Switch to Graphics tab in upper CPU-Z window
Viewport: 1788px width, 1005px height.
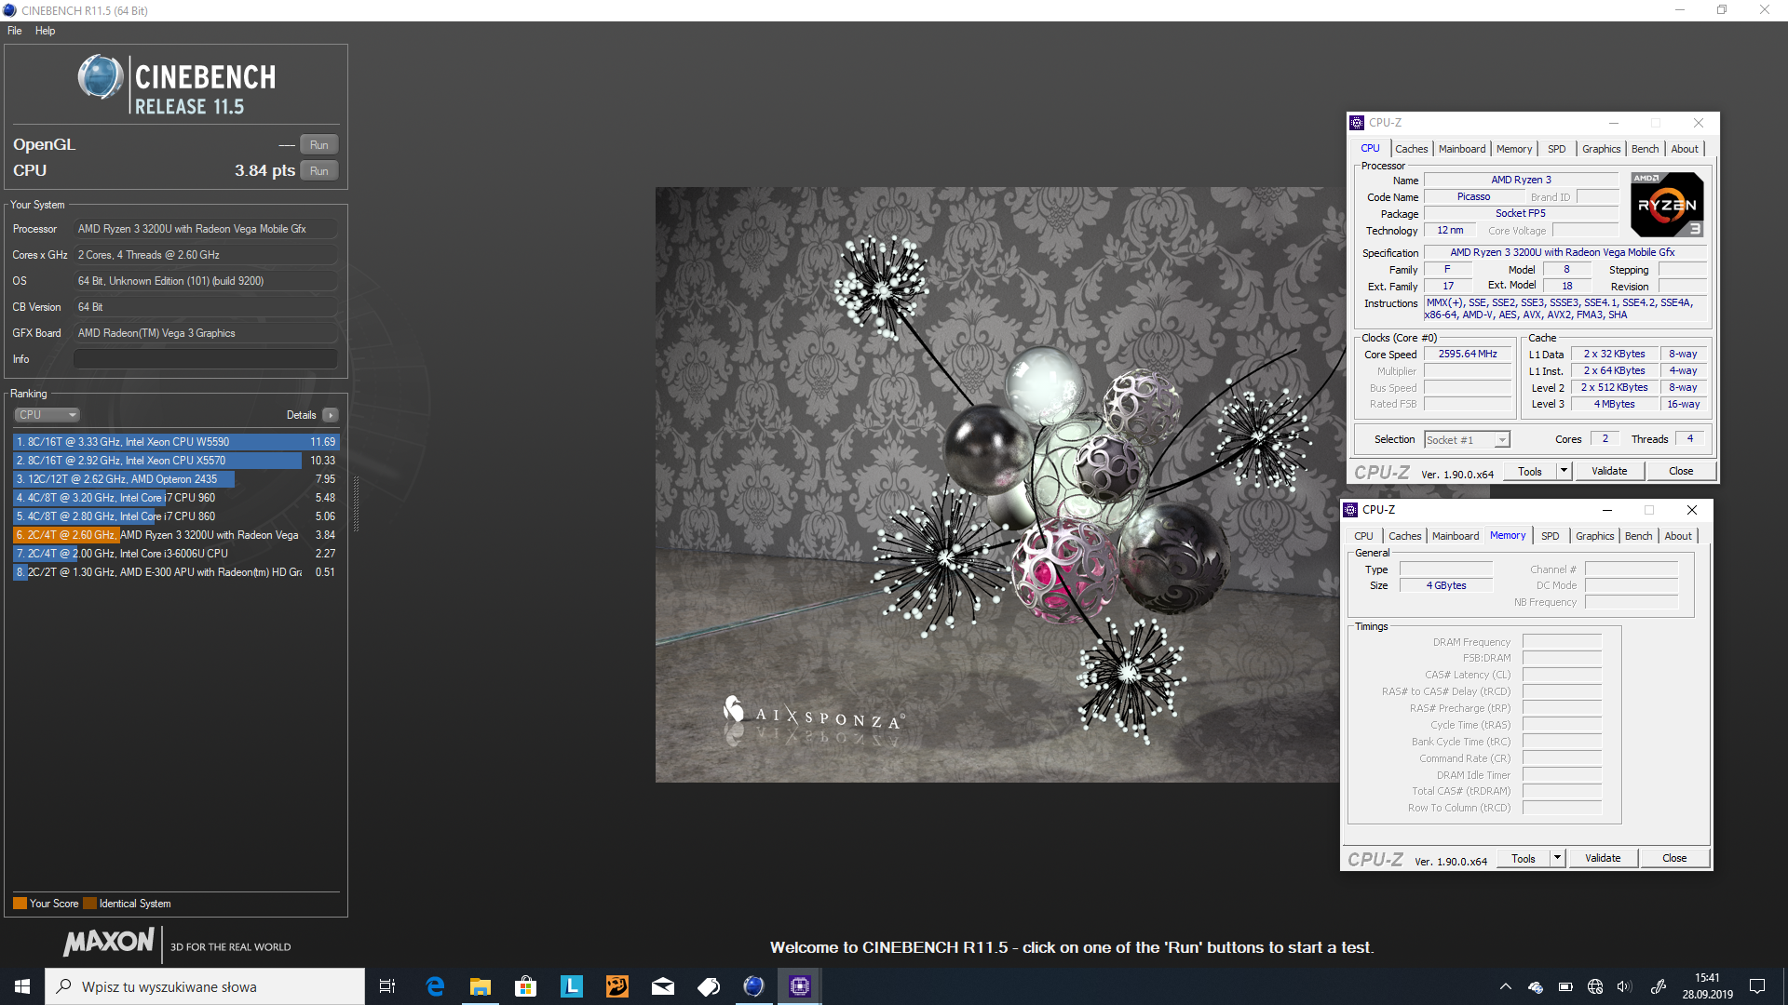1601,149
